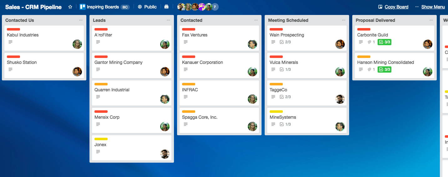Star the Sales - CRM Pipeline board

pyautogui.click(x=70, y=7)
